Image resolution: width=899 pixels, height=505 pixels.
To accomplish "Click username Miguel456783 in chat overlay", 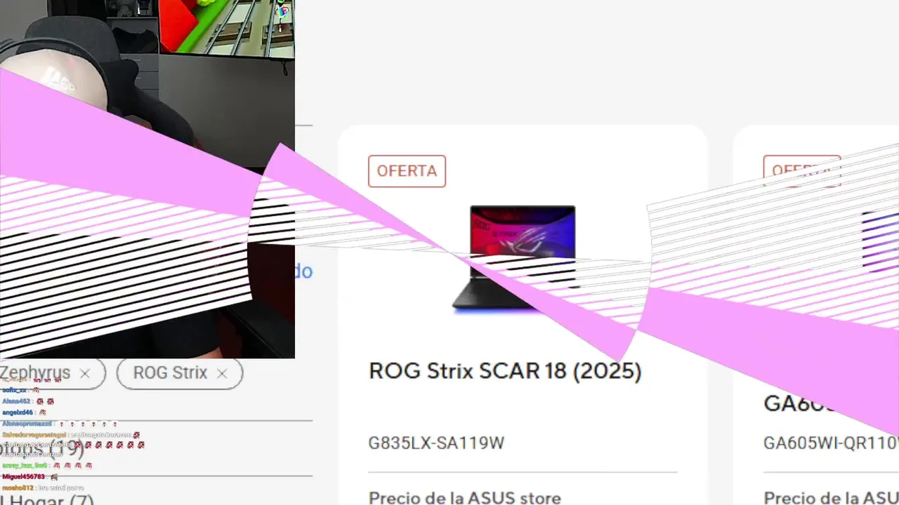I will click(x=23, y=477).
